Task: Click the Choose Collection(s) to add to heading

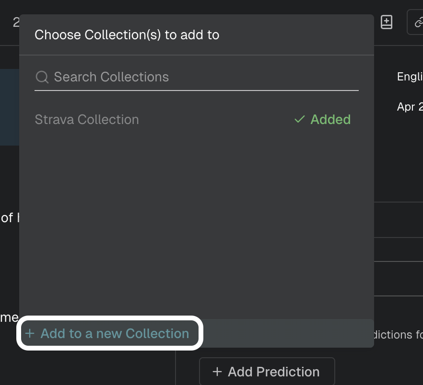Action: pos(127,35)
